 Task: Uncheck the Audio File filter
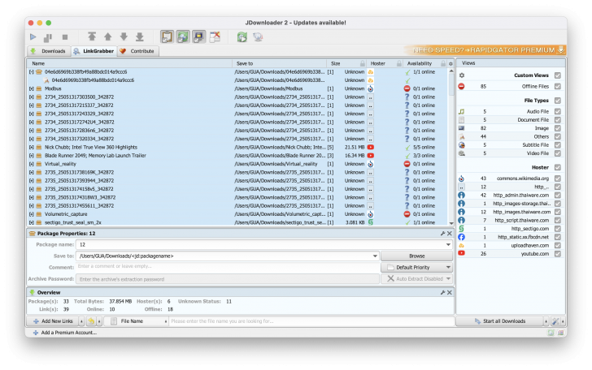[x=558, y=111]
